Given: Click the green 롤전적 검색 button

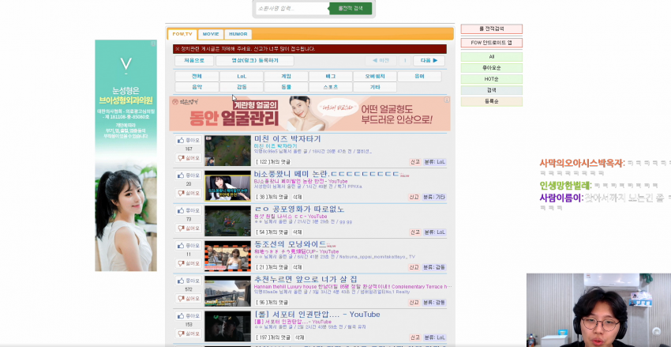Looking at the screenshot, I should click(350, 8).
